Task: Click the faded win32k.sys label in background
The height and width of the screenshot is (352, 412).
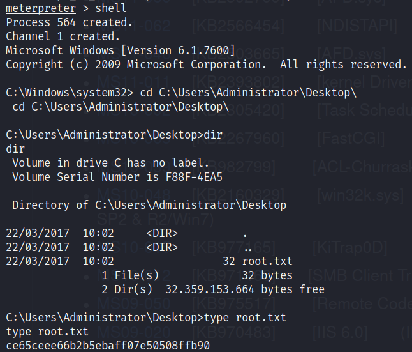Action: tap(360, 195)
